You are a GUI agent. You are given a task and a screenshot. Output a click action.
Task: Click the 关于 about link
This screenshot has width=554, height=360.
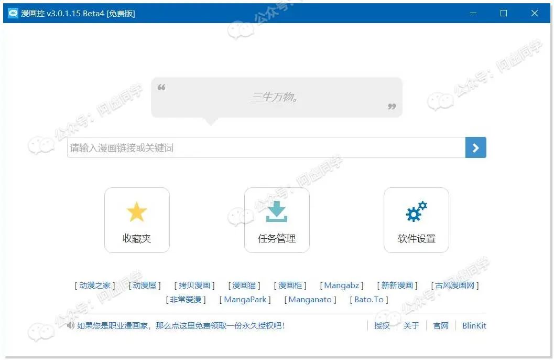click(411, 326)
